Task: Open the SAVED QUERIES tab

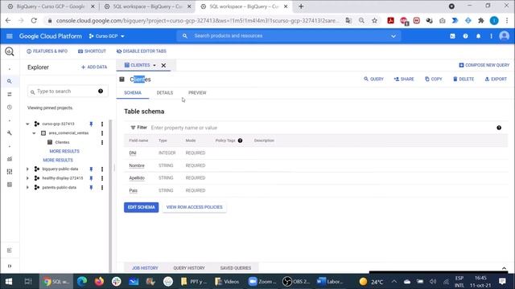Action: click(x=236, y=268)
